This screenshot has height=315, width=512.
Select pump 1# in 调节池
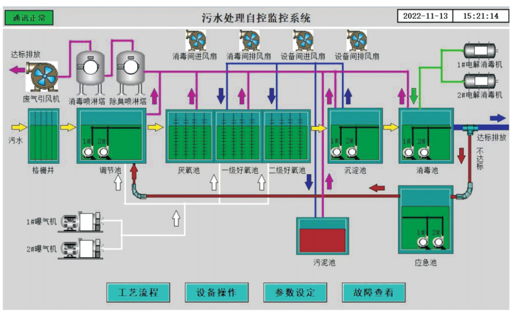(x=87, y=152)
